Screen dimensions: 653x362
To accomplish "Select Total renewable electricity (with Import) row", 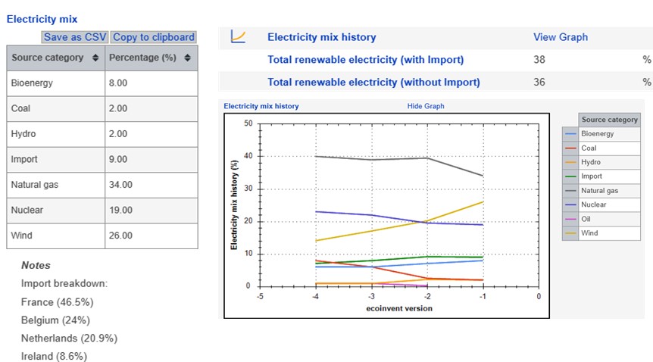I will (x=365, y=60).
